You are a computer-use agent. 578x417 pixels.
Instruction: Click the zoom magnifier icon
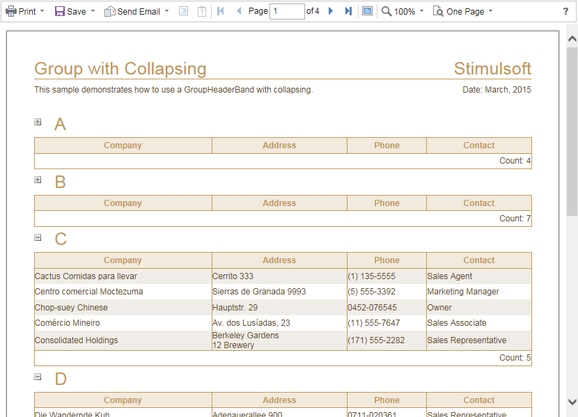386,11
